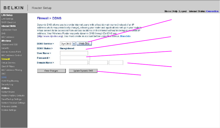Click the LAN Setup section heading
220x128 pixels.
pyautogui.click(x=7, y=15)
